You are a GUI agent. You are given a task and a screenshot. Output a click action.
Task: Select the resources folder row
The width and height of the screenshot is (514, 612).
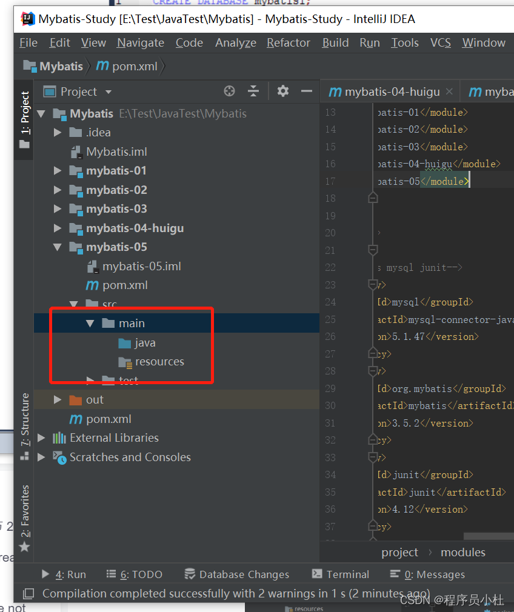(x=176, y=362)
